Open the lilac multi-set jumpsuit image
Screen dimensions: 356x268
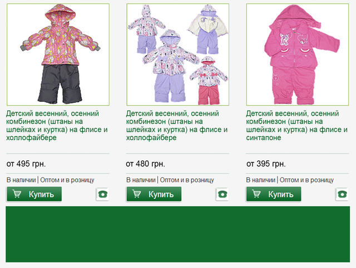point(178,54)
